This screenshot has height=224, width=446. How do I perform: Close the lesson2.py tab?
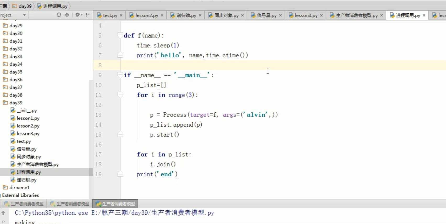tap(162, 15)
